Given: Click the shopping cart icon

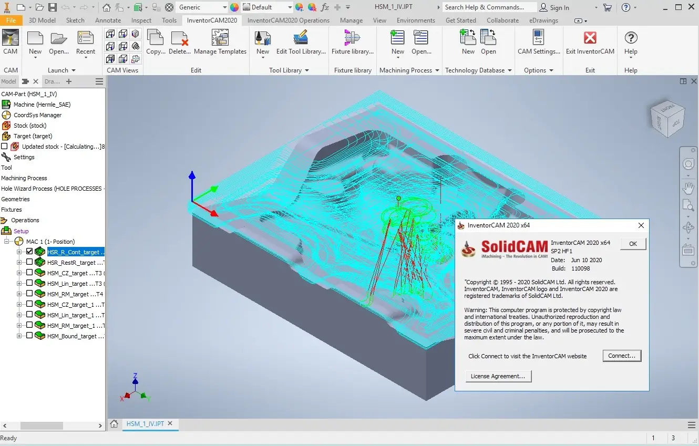Looking at the screenshot, I should click(x=608, y=7).
